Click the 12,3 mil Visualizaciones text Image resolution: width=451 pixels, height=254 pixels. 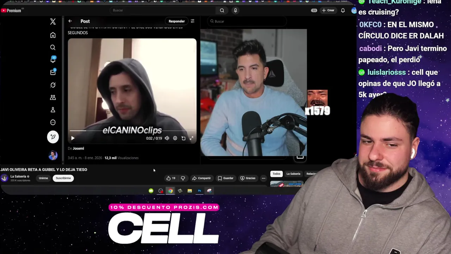122,158
